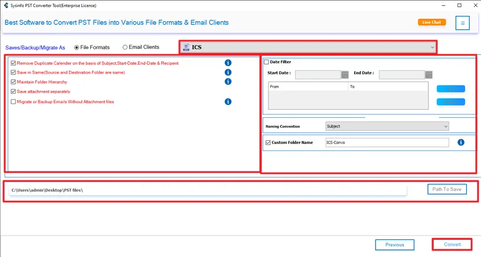Uncheck Remove Duplicate Calender checkbox

(x=13, y=63)
